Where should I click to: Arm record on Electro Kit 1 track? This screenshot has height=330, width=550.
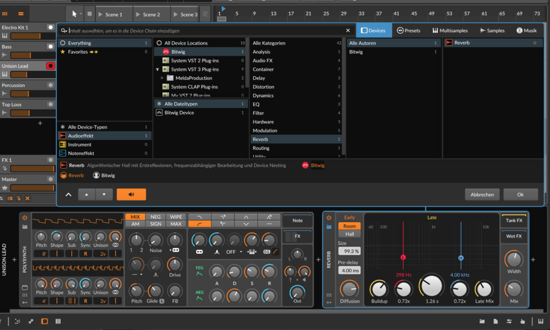(50, 27)
